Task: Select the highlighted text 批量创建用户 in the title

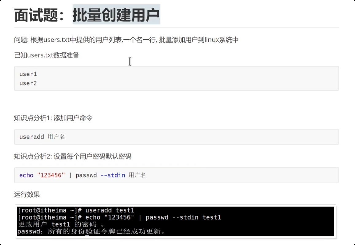Action: 116,14
